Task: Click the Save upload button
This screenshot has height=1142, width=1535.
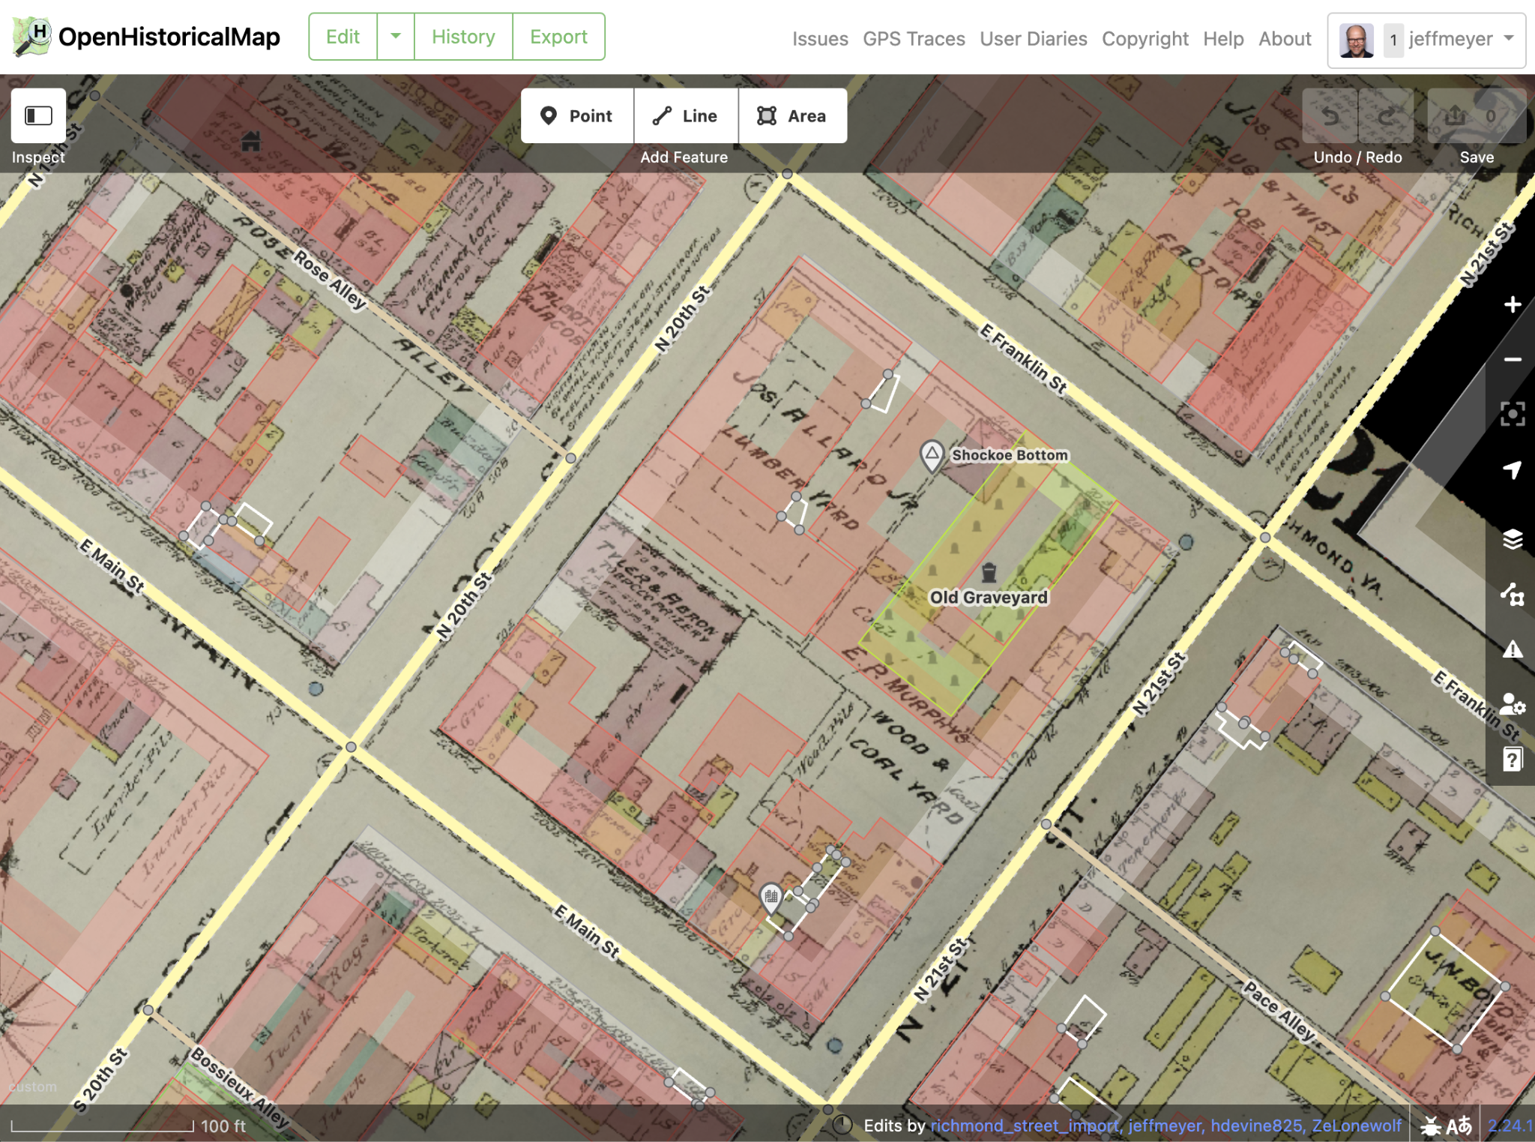Action: 1476,115
